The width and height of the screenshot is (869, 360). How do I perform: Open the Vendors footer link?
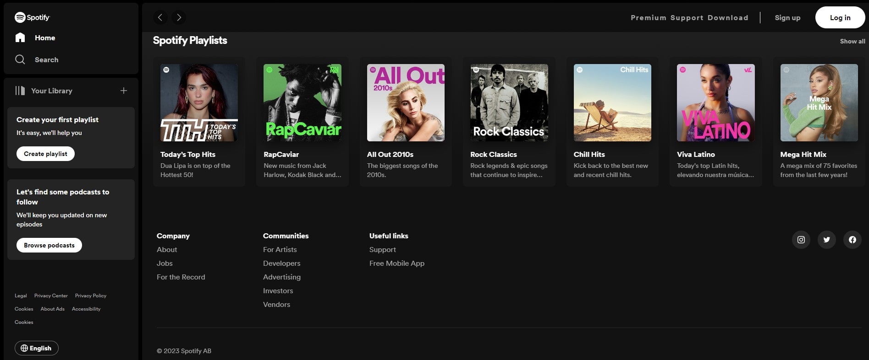[x=277, y=305]
